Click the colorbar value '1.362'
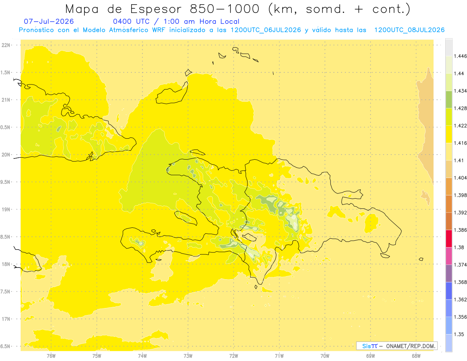Viewport: 467px width, 361px height. (x=460, y=299)
